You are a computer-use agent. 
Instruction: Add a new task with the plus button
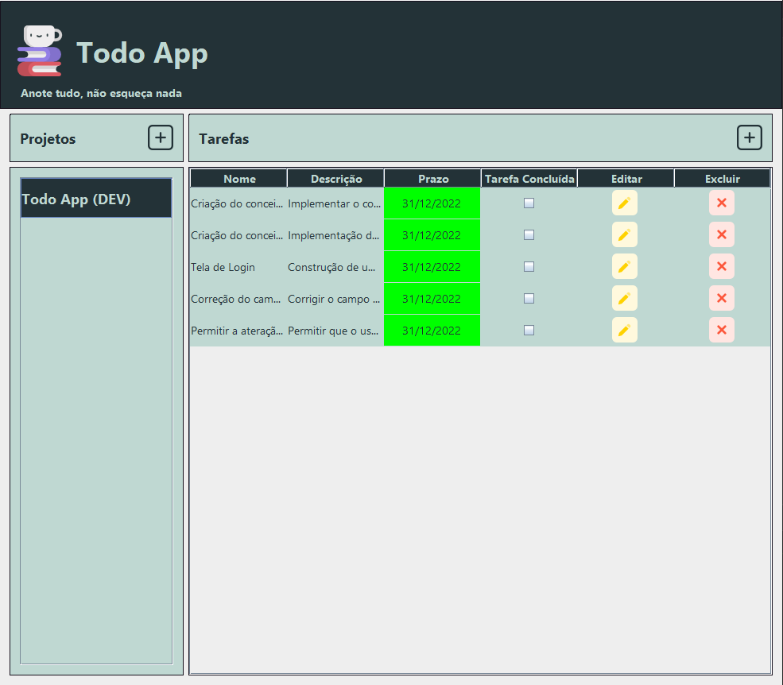pos(749,137)
